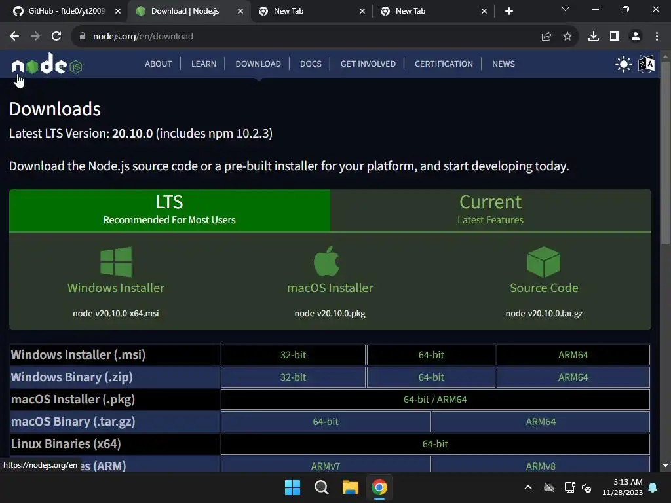The width and height of the screenshot is (671, 503).
Task: Open the DOWNLOAD nav menu item
Action: coord(258,64)
